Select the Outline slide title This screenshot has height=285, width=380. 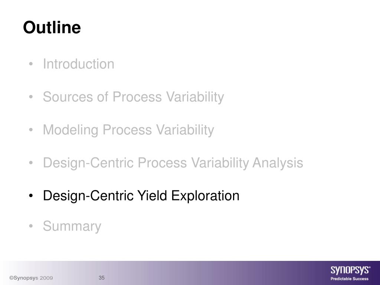tap(52, 27)
